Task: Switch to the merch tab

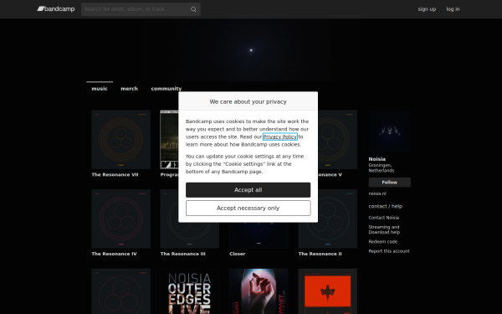Action: click(129, 89)
